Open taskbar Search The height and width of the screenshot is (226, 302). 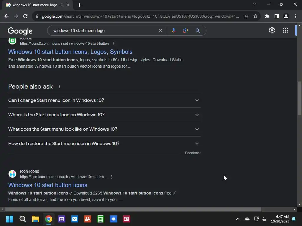tap(22, 219)
